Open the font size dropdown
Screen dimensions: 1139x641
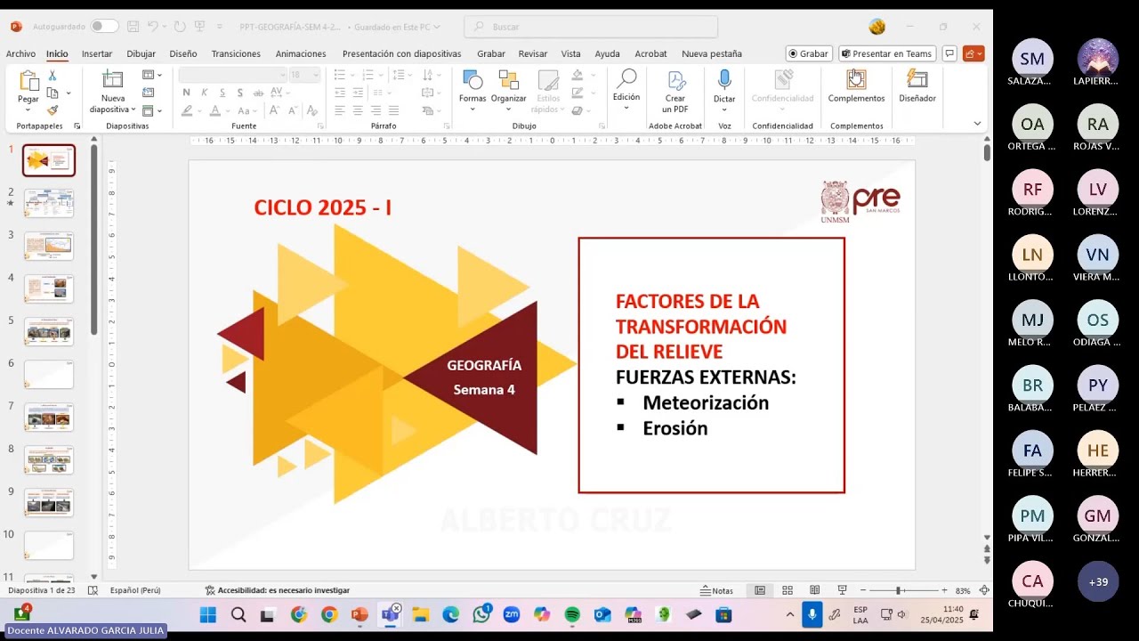click(316, 75)
